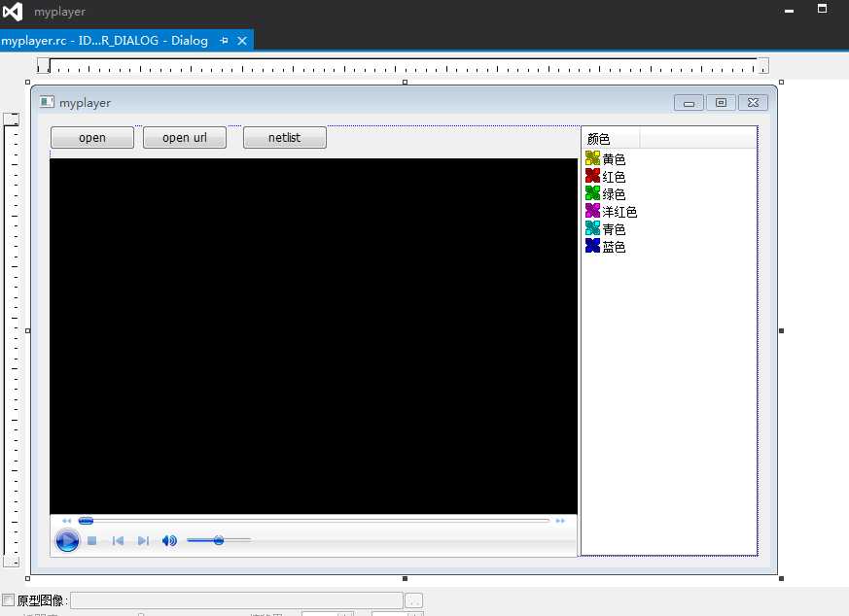Screen dimensions: 849x616
Task: Select the 黄色 list item text
Action: [x=614, y=159]
